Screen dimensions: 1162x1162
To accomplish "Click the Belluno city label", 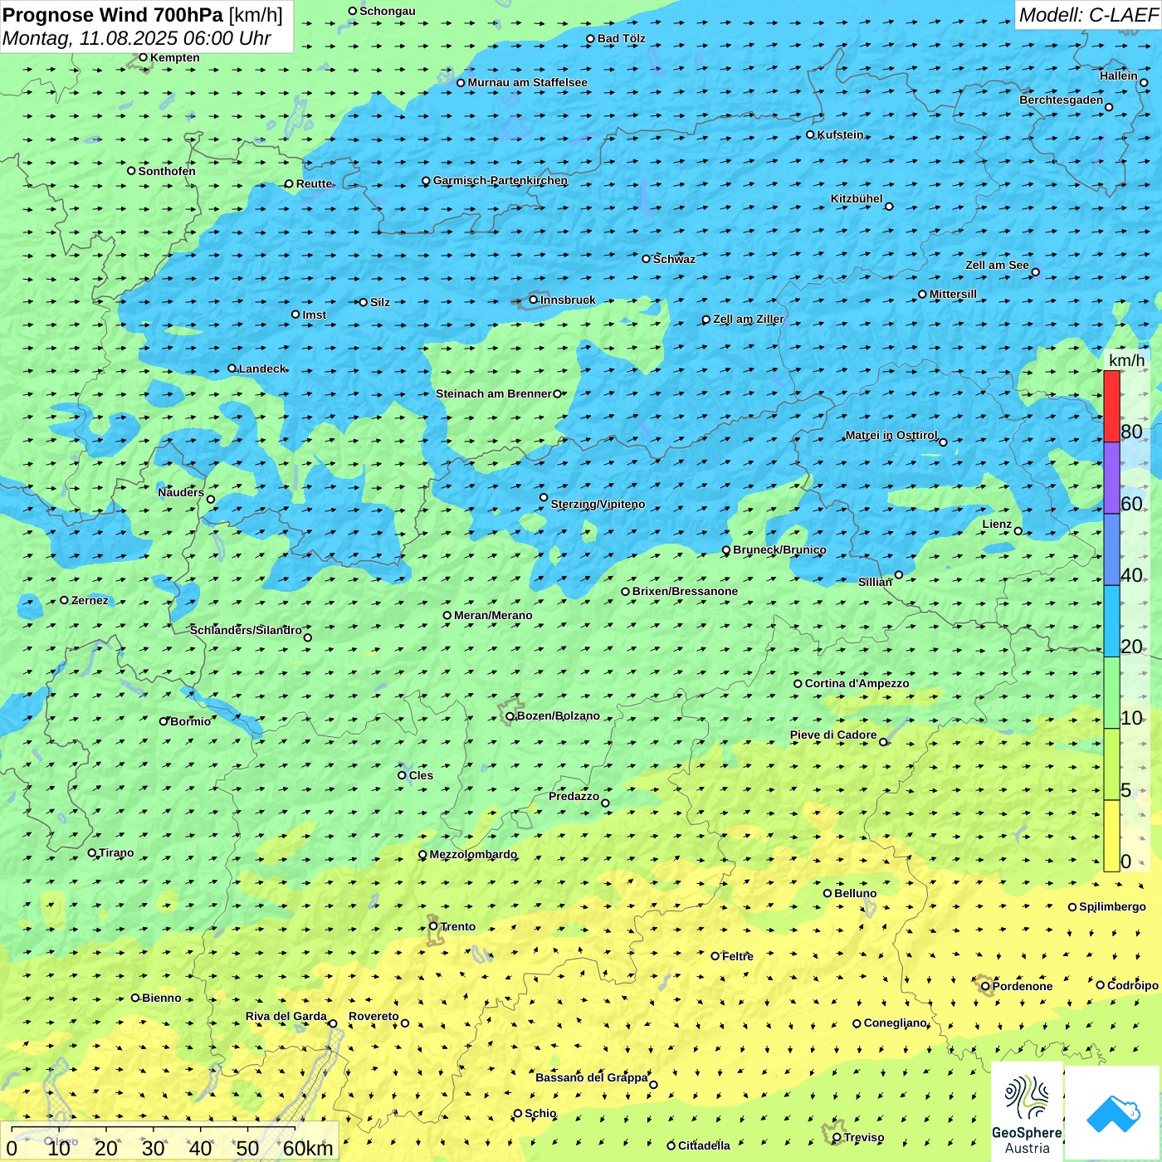I will [x=855, y=893].
